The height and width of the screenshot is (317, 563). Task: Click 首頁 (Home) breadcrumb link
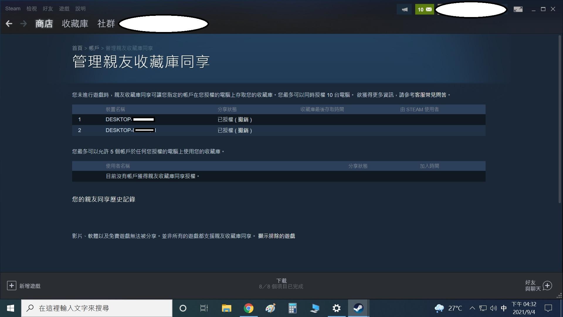(x=77, y=48)
